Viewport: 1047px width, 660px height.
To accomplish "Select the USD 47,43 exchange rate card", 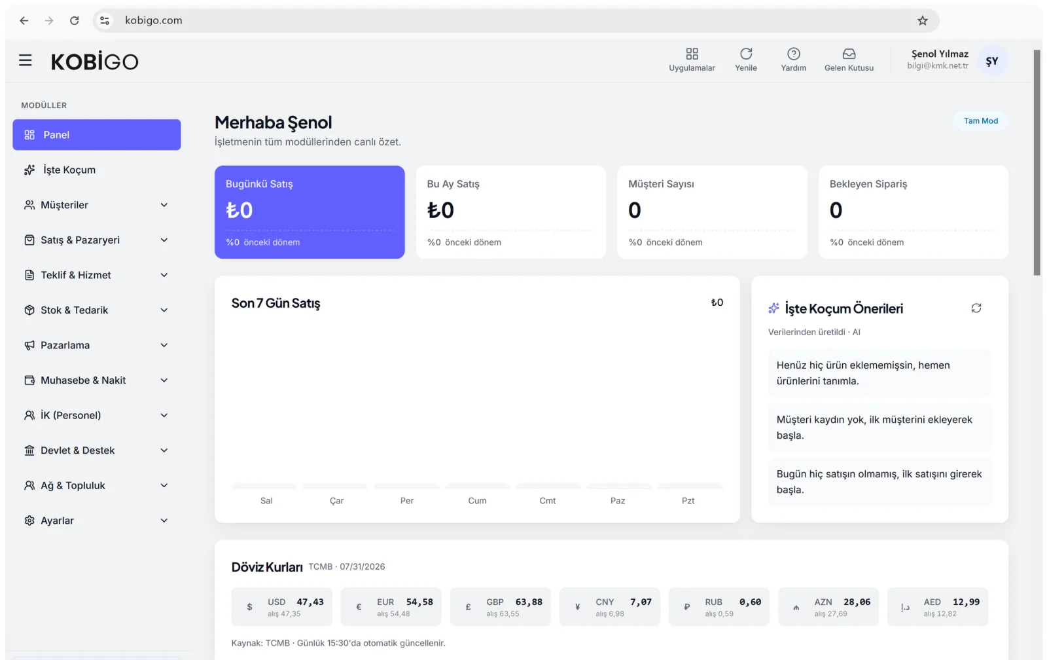I will (x=282, y=607).
